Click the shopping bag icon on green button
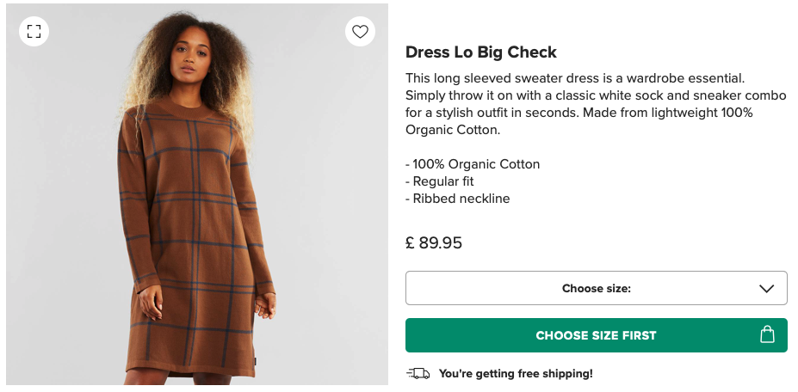The image size is (798, 392). click(x=768, y=335)
